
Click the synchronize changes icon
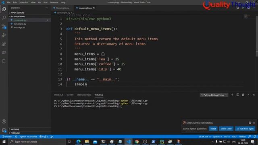click(x=16, y=137)
